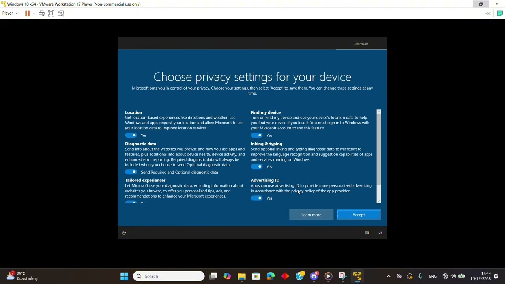The width and height of the screenshot is (505, 284).
Task: Show hidden system tray icons
Action: point(389,276)
